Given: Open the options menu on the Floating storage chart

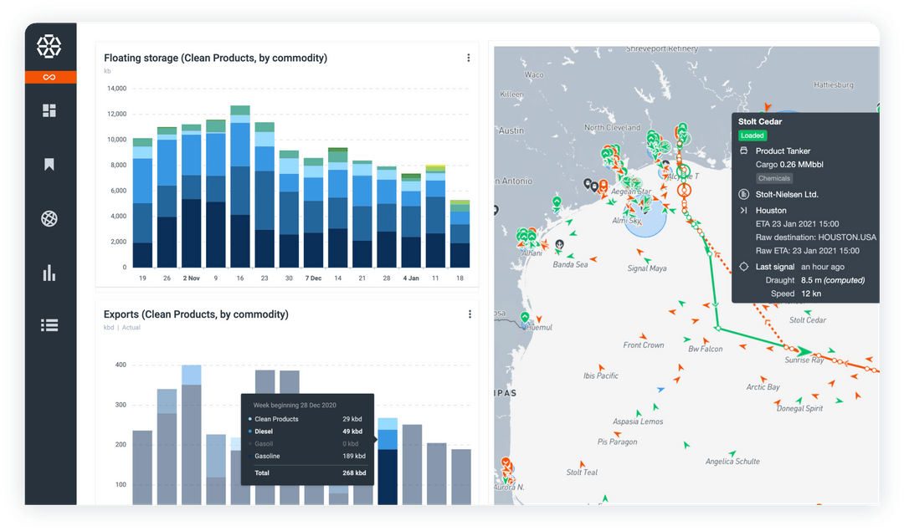Looking at the screenshot, I should click(468, 58).
